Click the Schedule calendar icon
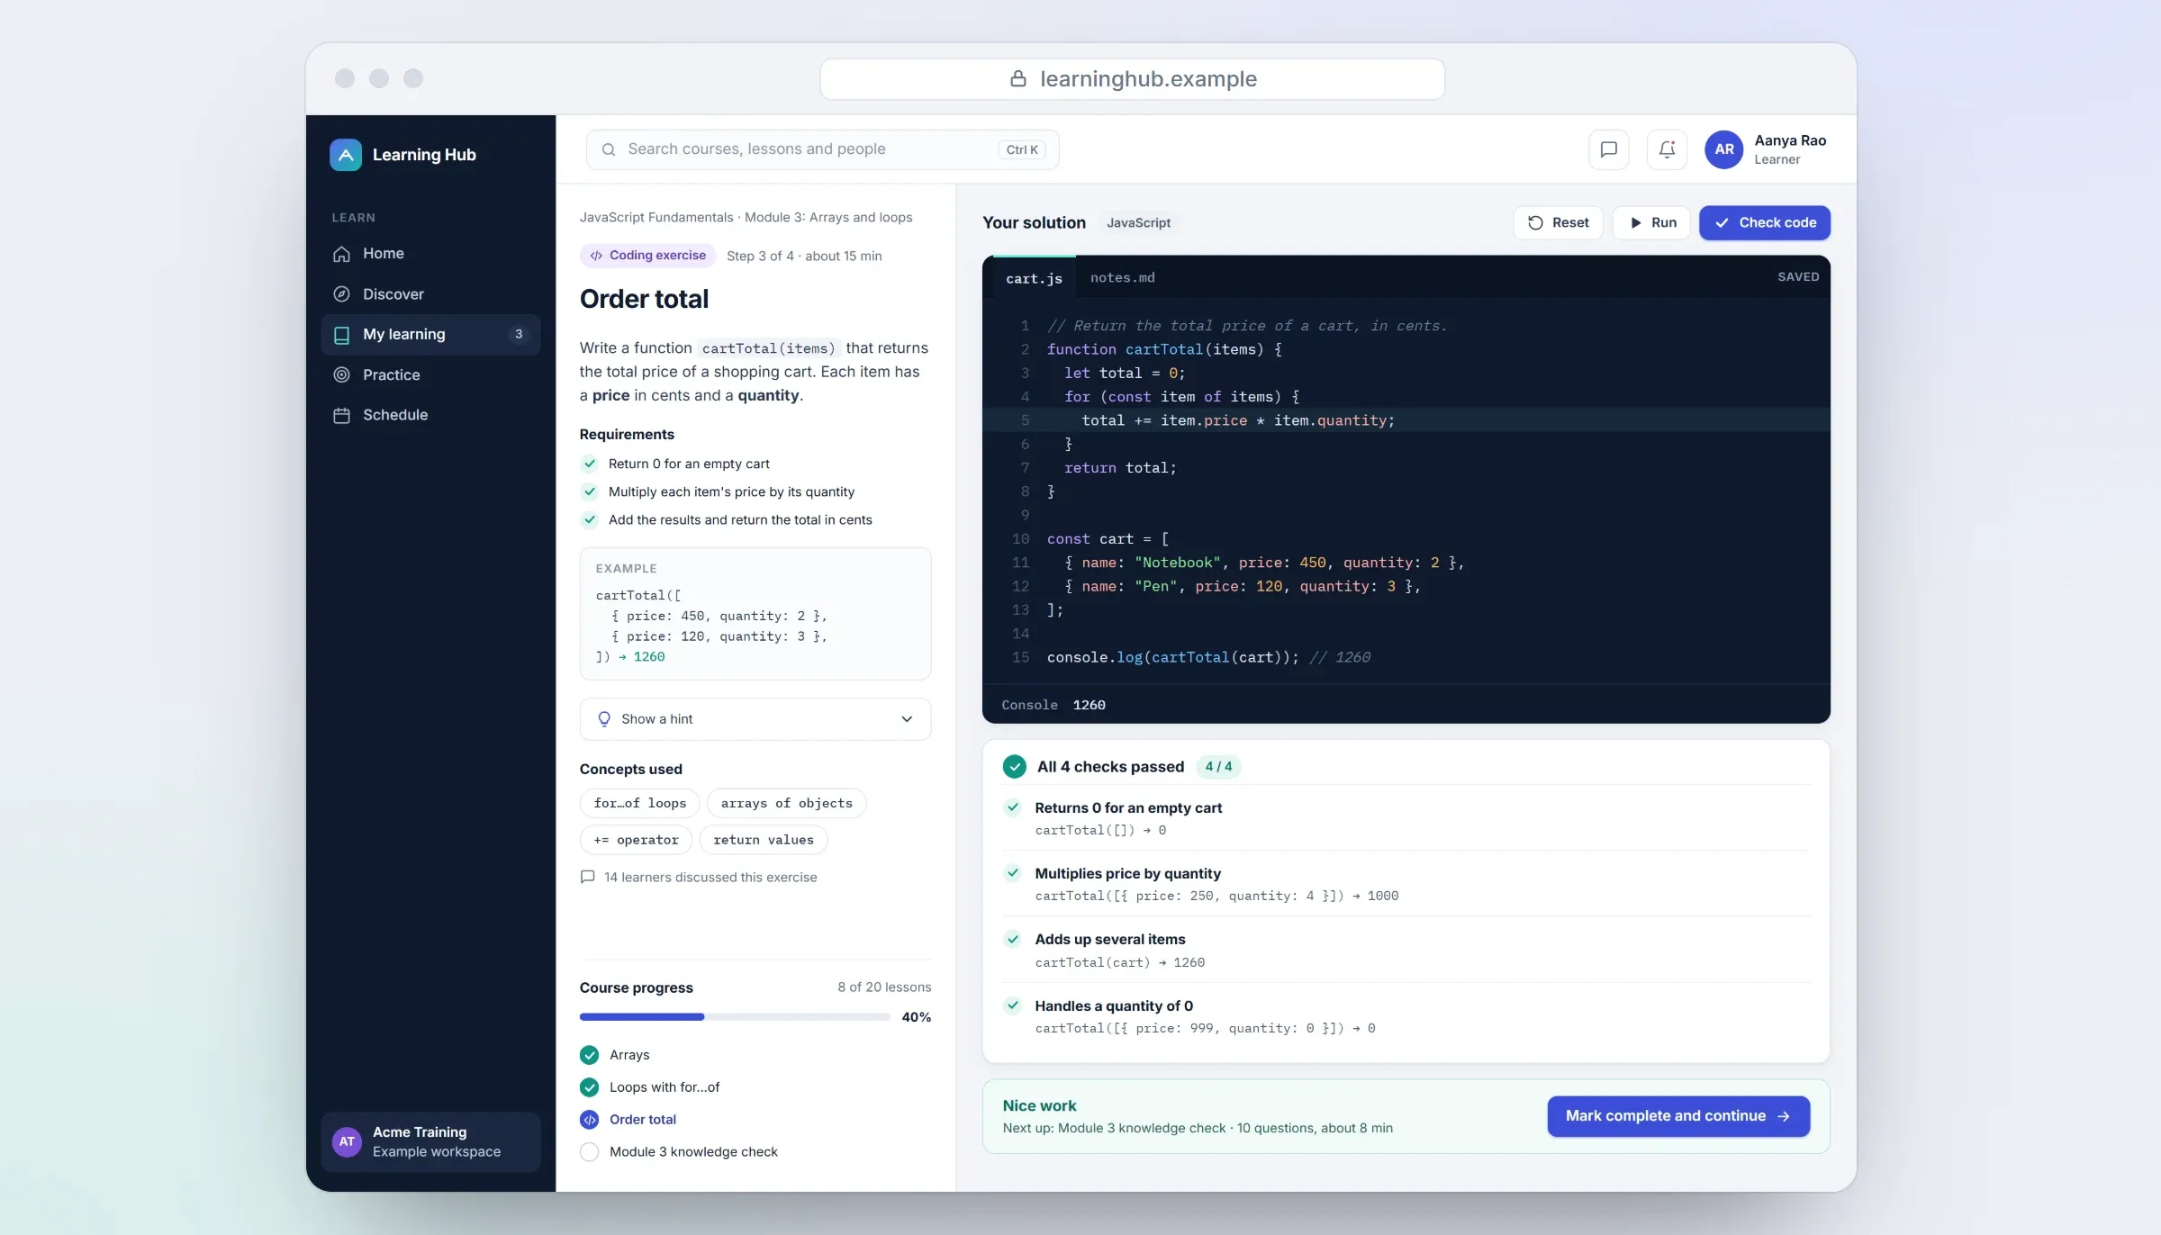 point(341,415)
